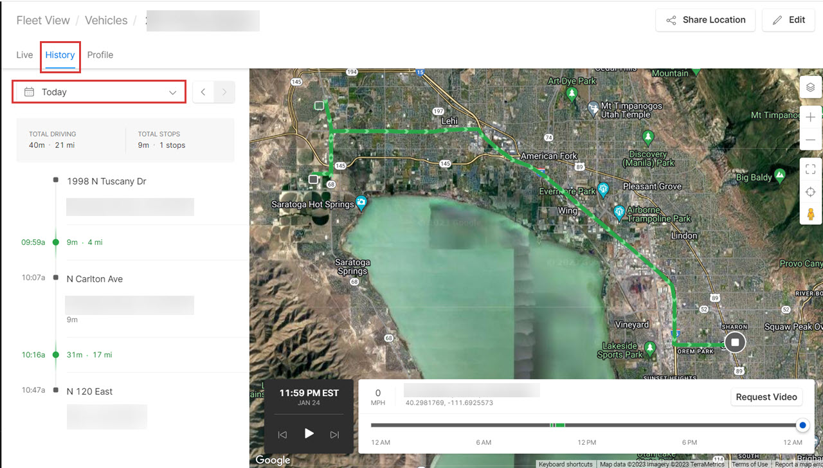Click the timeline scrubber blue handle
The width and height of the screenshot is (823, 468).
(x=802, y=425)
